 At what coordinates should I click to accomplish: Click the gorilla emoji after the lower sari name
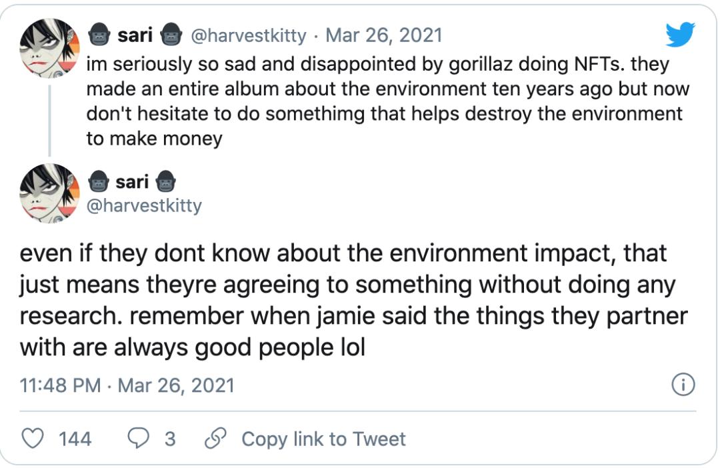click(x=166, y=181)
